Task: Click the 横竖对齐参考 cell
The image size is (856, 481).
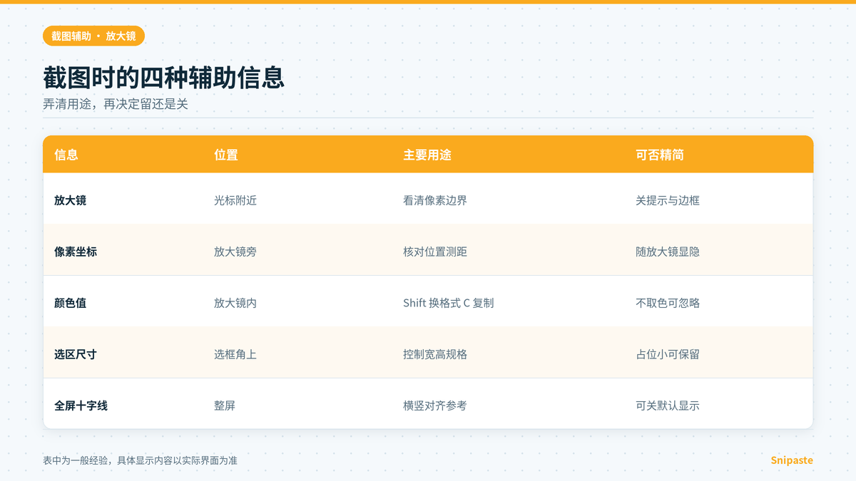Action: pyautogui.click(x=435, y=405)
